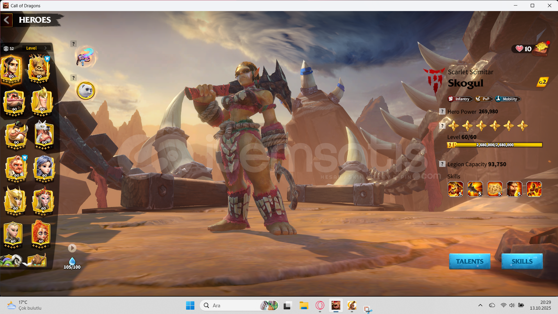Click the play arrow below hero list
Screen dimensions: 558x314
(72, 248)
